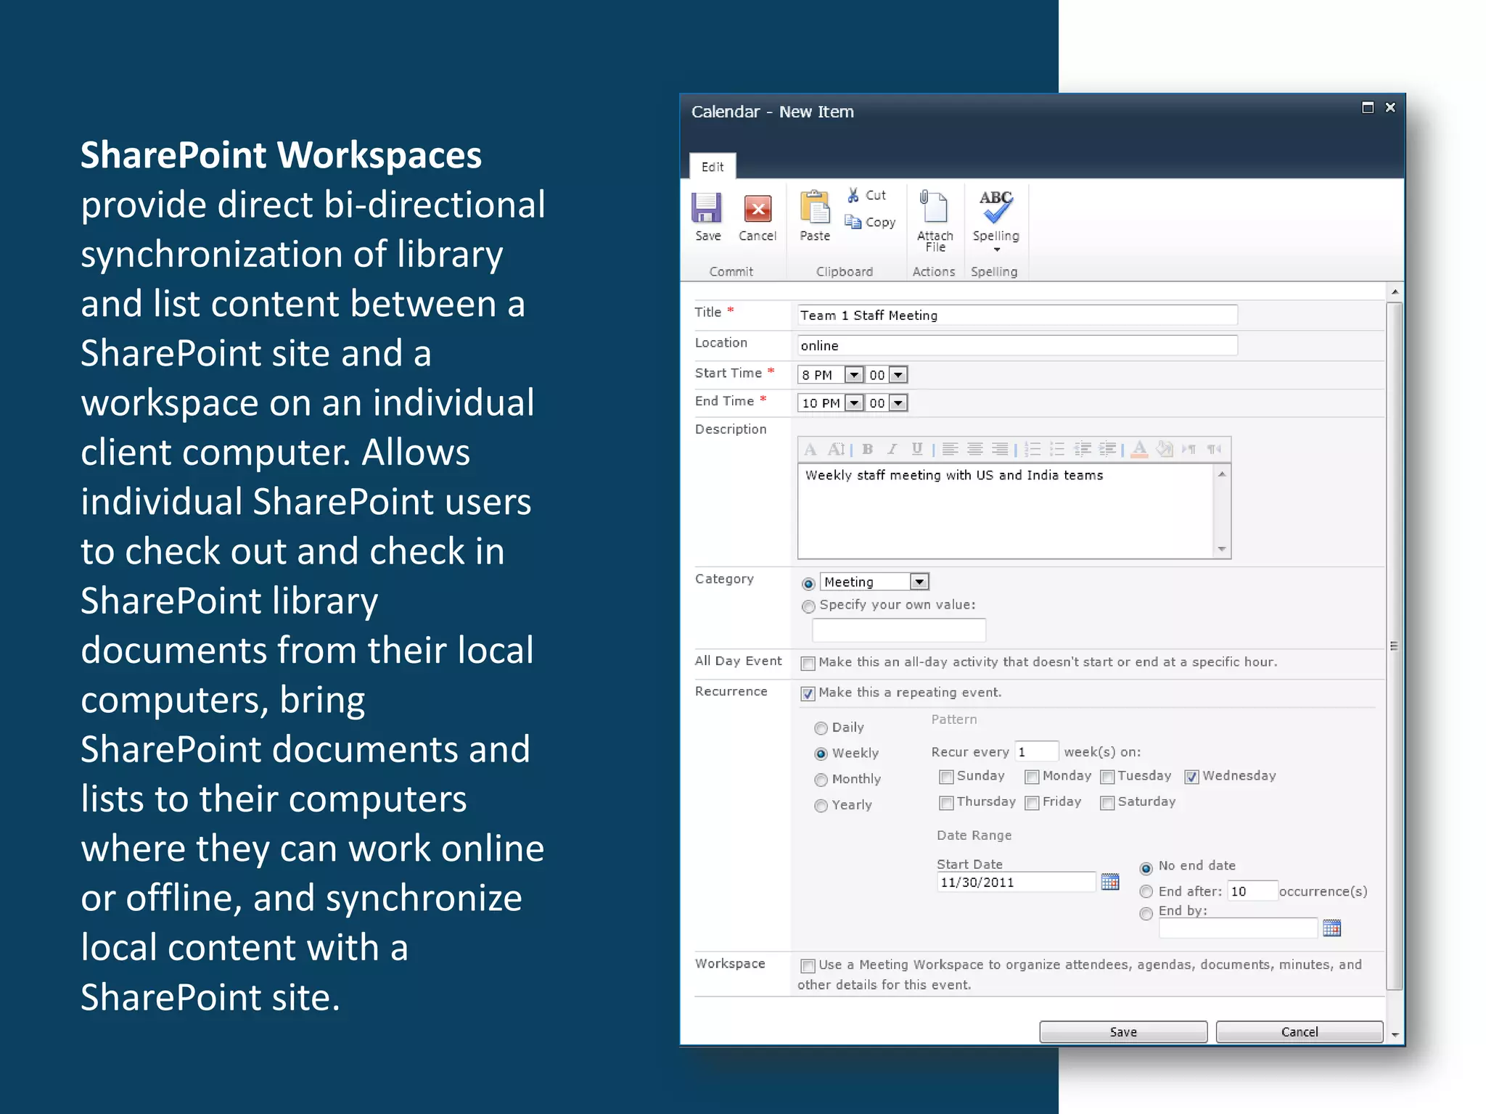Select the Daily recurrence radio button

tap(821, 728)
